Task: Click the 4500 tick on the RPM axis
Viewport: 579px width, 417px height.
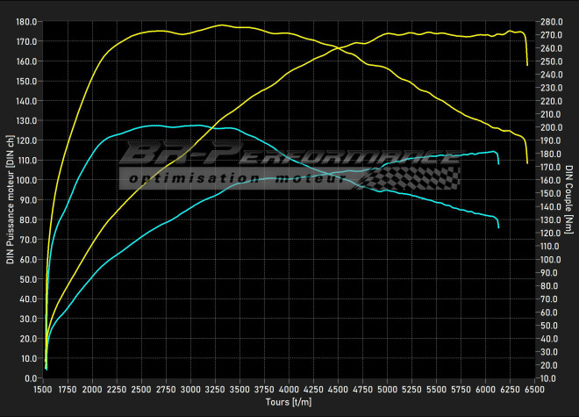Action: (x=340, y=388)
